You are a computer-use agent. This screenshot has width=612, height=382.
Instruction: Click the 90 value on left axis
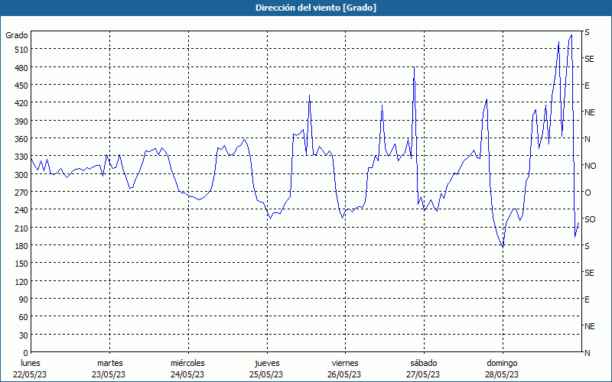tap(24, 299)
